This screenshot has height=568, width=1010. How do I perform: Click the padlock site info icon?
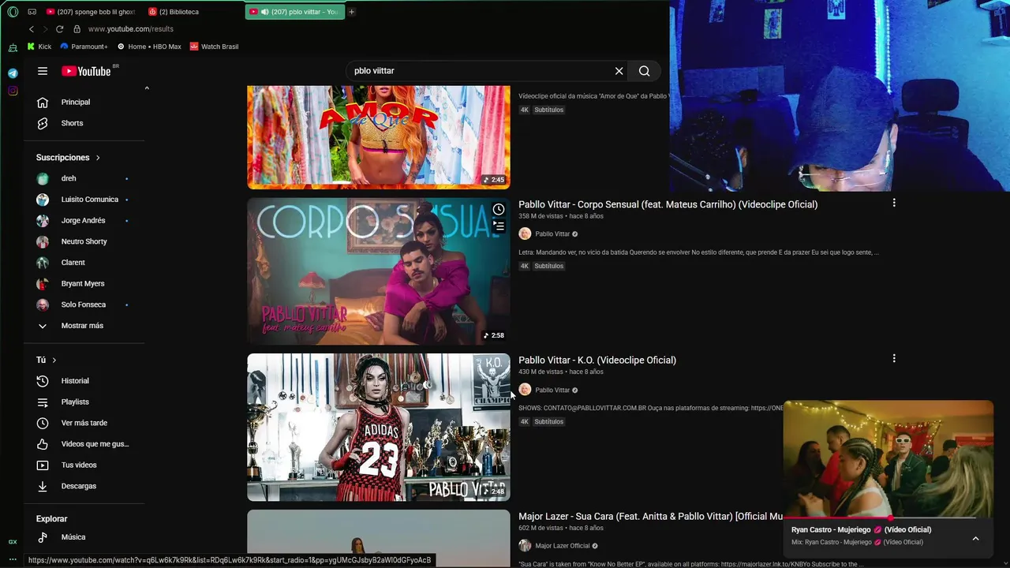(77, 29)
